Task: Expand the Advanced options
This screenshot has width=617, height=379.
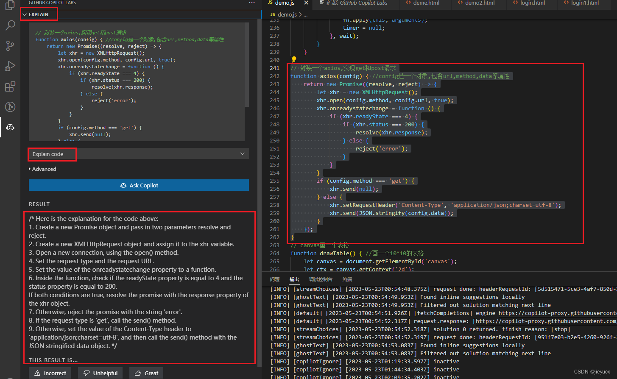Action: (42, 169)
